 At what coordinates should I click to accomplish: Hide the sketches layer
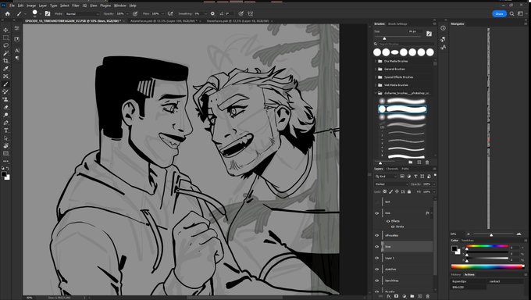coord(377,270)
